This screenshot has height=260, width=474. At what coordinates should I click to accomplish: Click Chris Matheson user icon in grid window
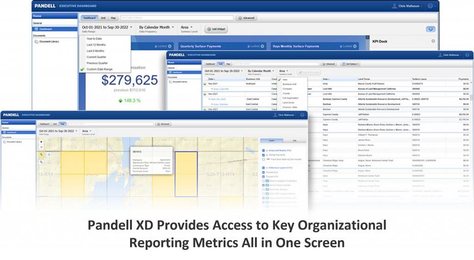pyautogui.click(x=440, y=55)
